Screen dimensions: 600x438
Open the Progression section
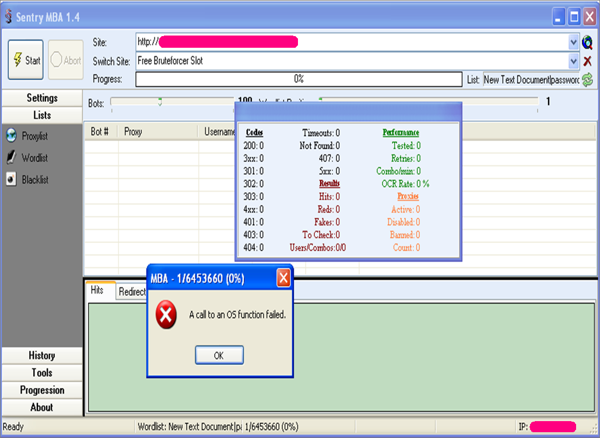[x=42, y=390]
